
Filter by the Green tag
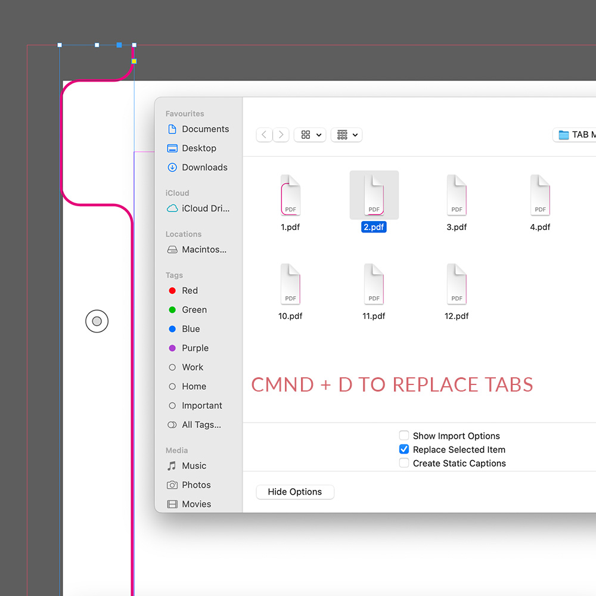tap(187, 310)
